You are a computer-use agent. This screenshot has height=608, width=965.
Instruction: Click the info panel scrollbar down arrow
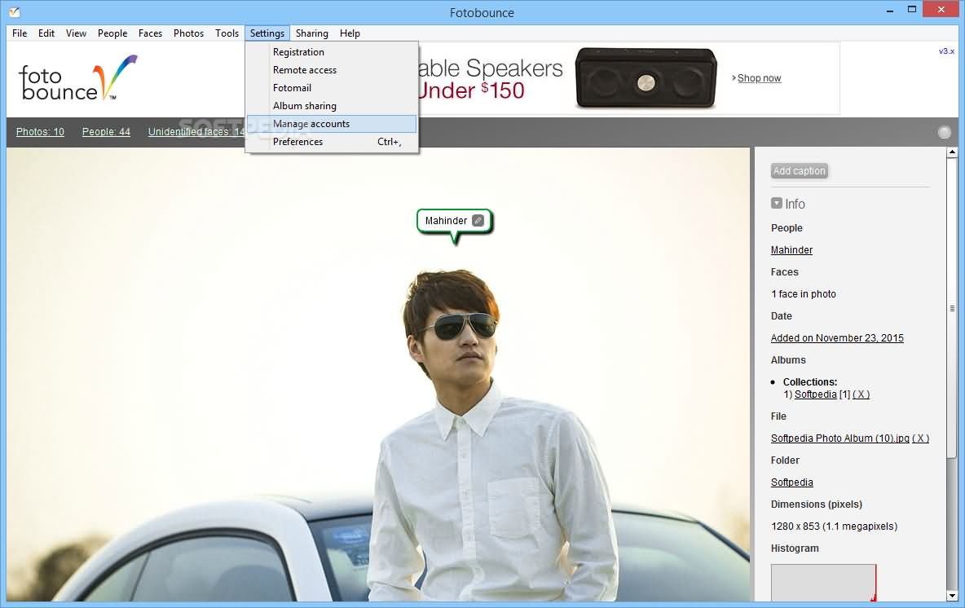coord(952,595)
